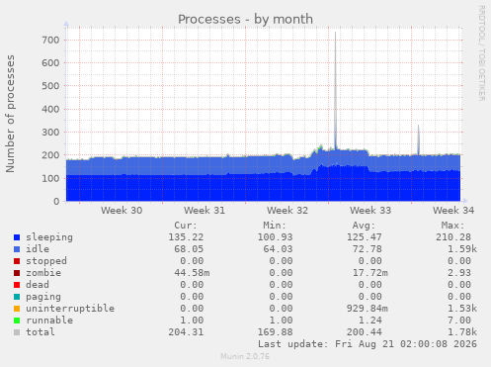491x367 pixels.
Task: Click the sleeping legend color swatch
Action: tap(17, 237)
